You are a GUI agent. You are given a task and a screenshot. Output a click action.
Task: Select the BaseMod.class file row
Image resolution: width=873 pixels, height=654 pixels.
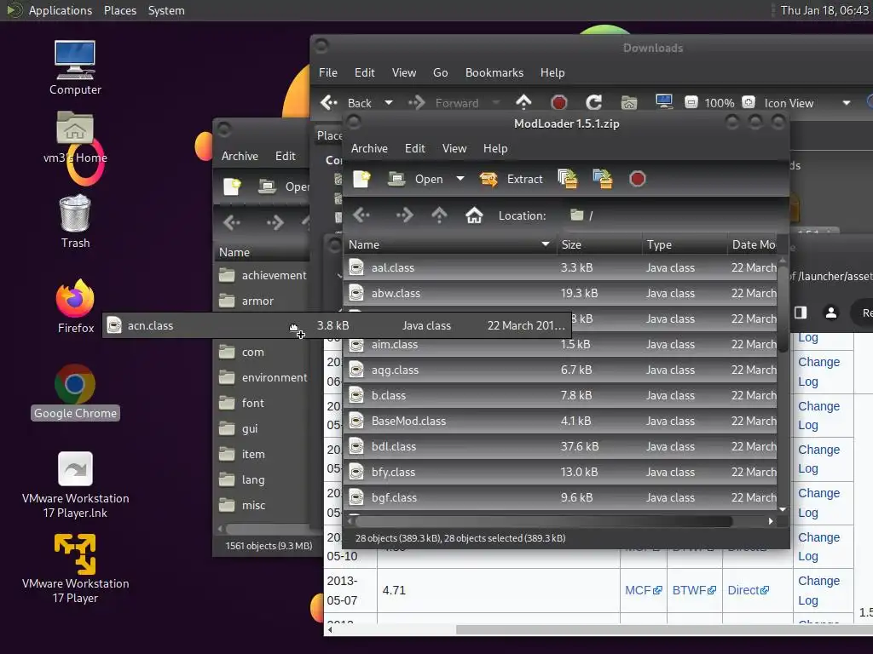coord(560,421)
